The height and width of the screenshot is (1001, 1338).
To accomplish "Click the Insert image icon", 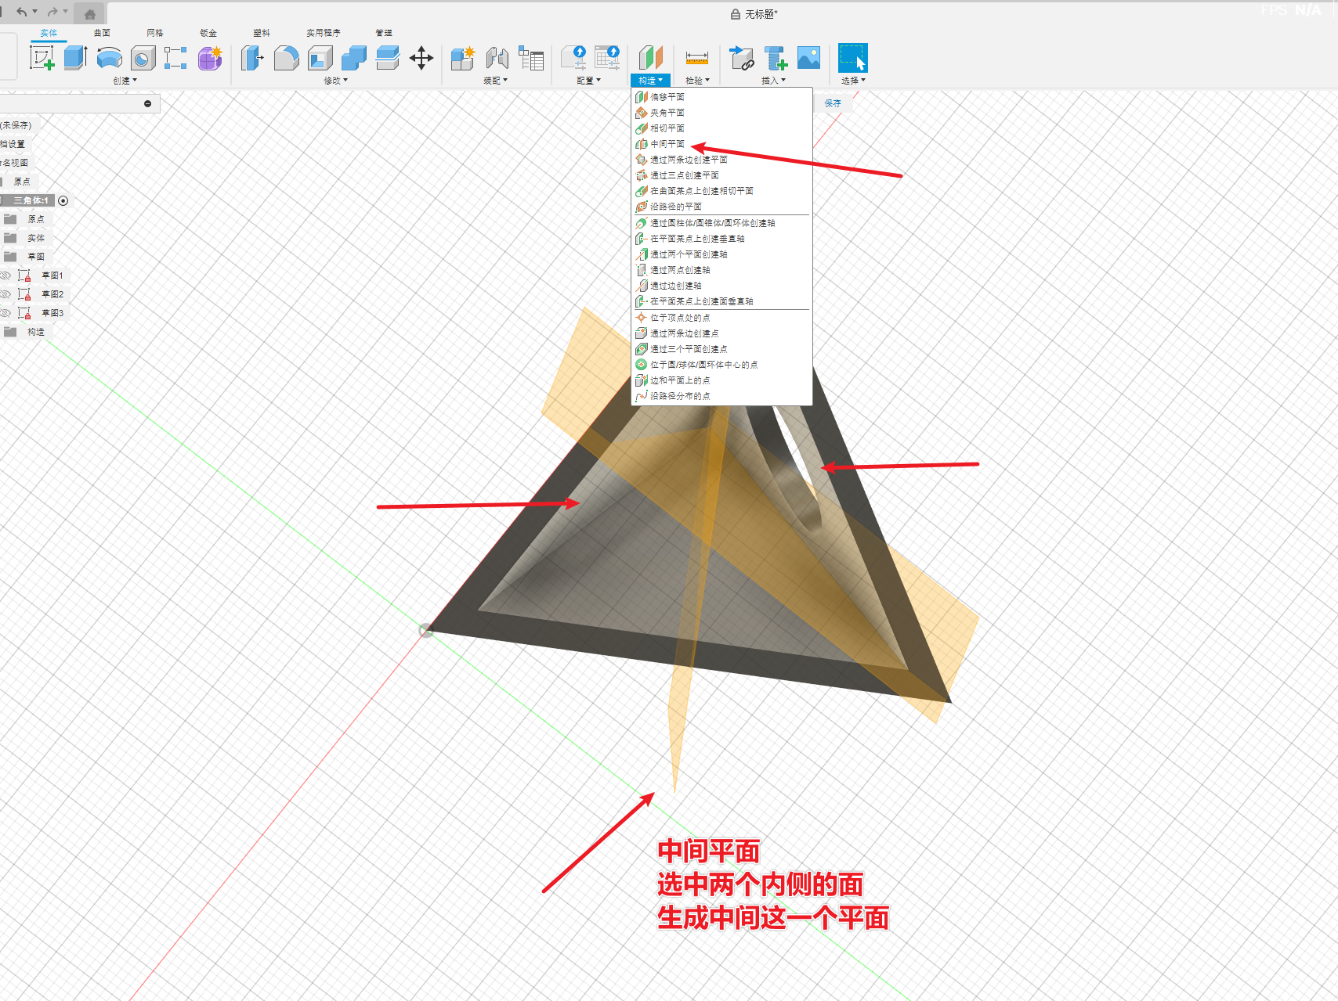I will (x=808, y=58).
